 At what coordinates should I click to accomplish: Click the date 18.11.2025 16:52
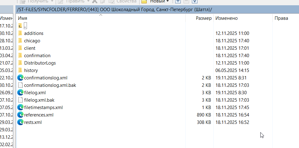232,122
